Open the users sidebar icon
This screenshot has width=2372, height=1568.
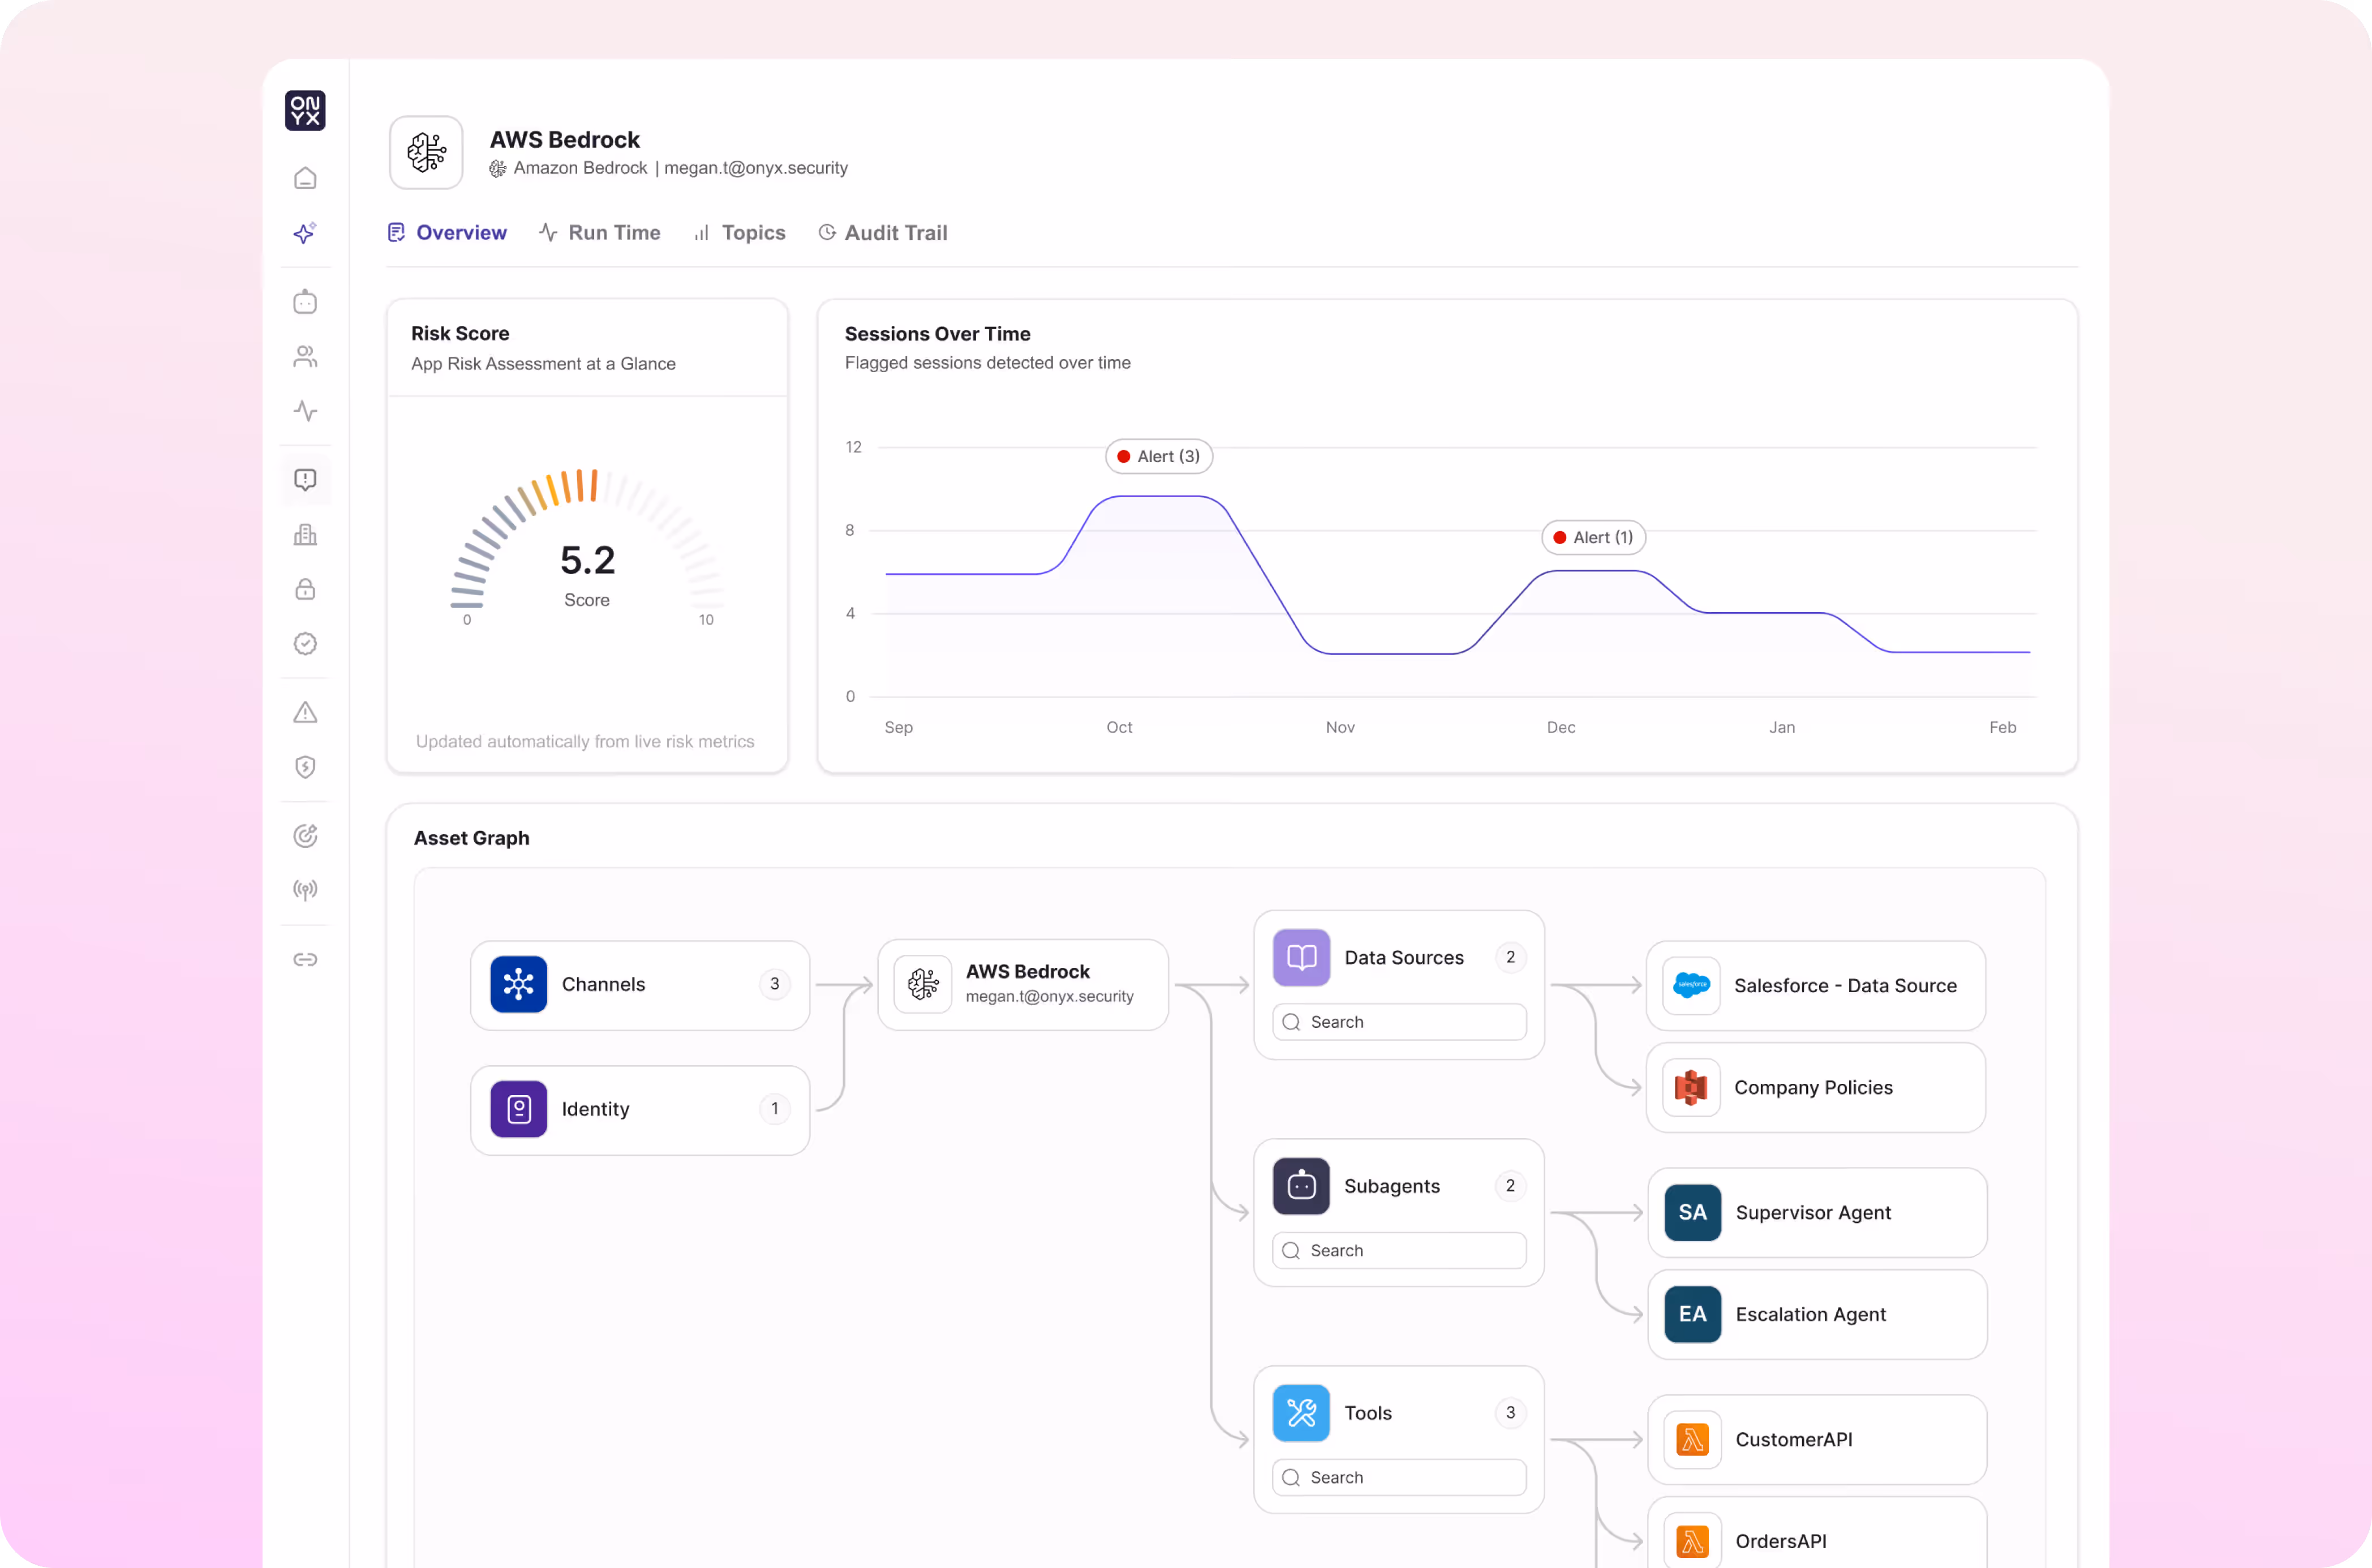click(x=305, y=356)
